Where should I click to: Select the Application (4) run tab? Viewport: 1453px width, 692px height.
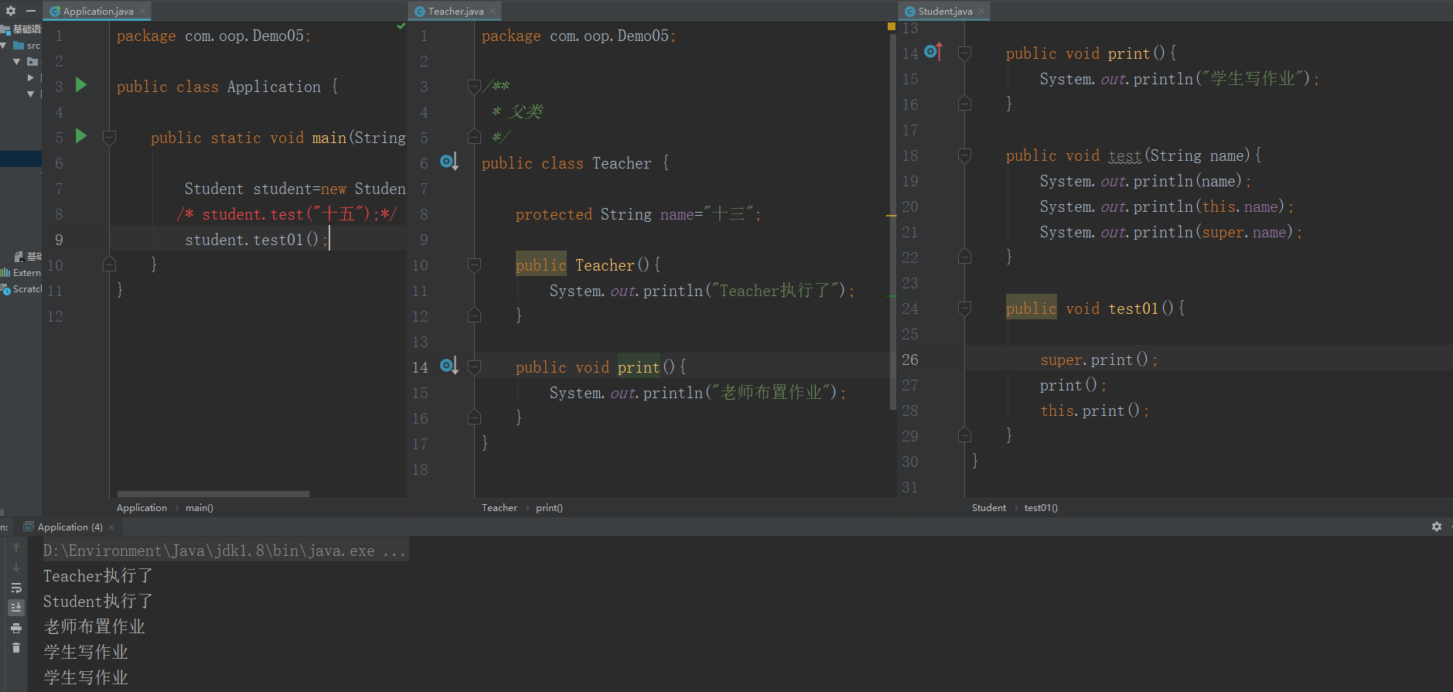(70, 527)
